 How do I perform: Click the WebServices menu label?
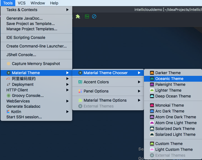coord(18,101)
